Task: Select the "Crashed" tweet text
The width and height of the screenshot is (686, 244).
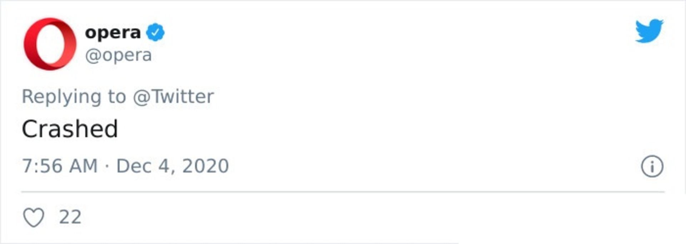Action: pyautogui.click(x=70, y=129)
